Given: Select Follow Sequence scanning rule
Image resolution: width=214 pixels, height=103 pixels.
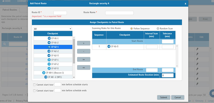Looking at the screenshot, I should (x=131, y=29).
